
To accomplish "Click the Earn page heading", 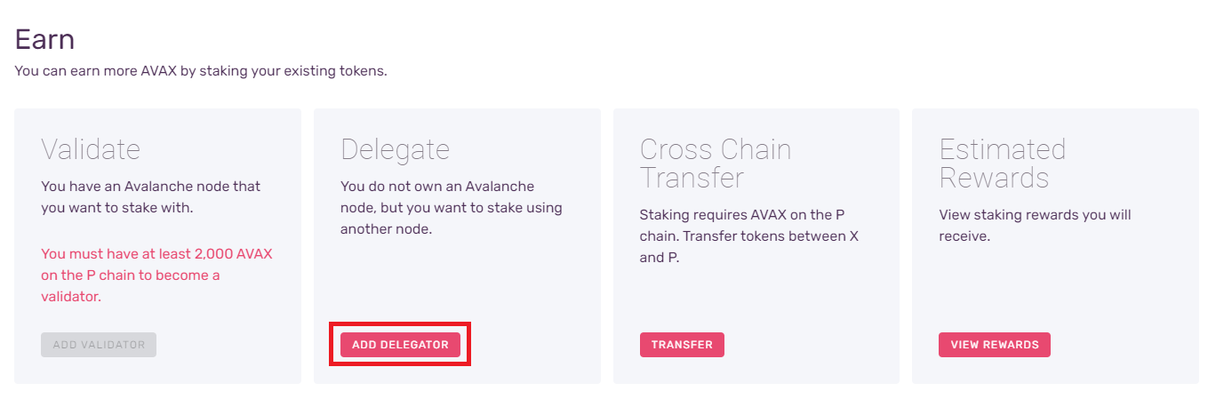I will pos(45,40).
